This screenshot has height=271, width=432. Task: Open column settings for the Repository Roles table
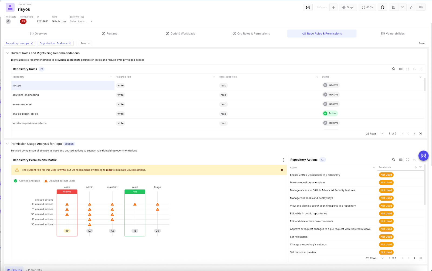click(401, 69)
